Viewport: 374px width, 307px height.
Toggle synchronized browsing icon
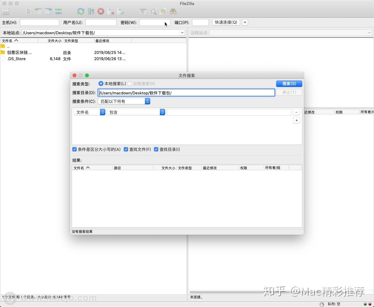coord(163,12)
